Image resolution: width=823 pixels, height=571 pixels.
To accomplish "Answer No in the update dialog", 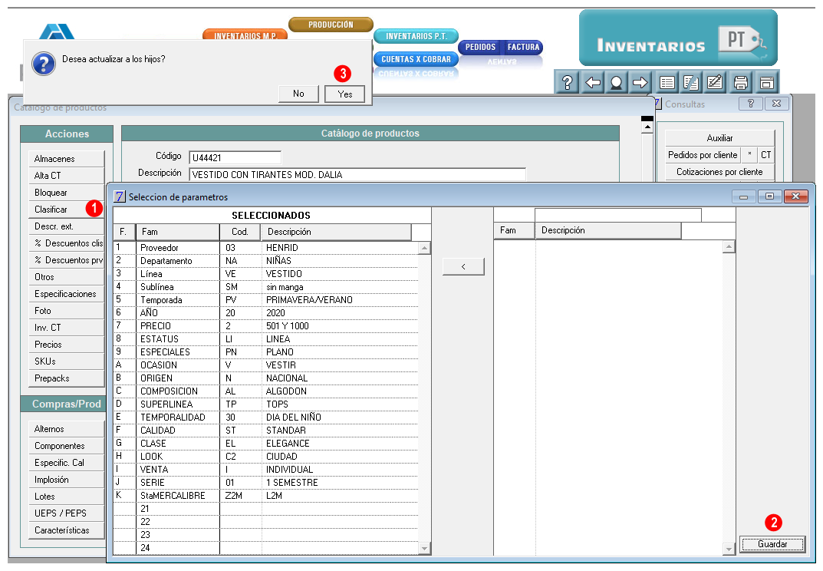I will [x=298, y=94].
